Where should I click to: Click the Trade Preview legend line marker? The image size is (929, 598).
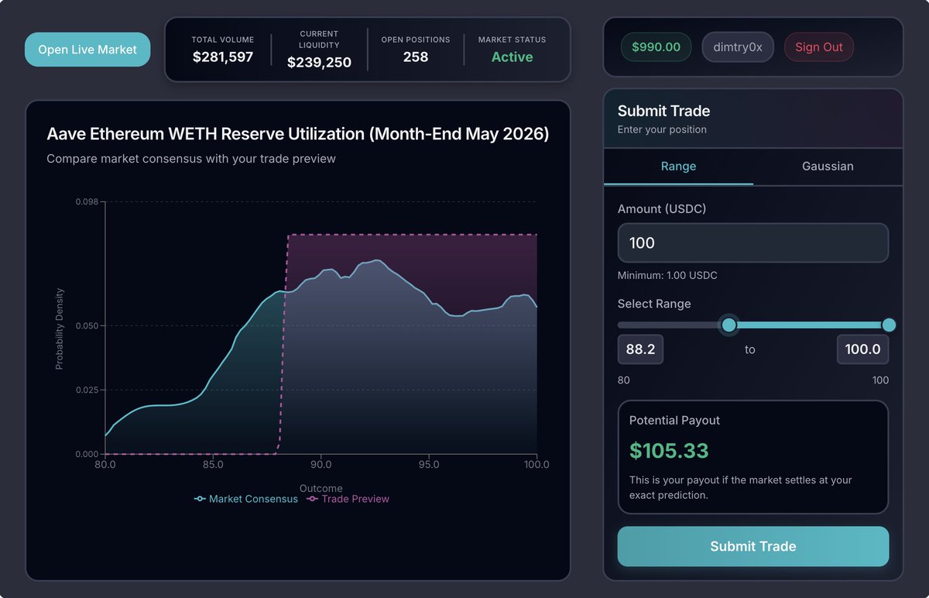pyautogui.click(x=313, y=500)
